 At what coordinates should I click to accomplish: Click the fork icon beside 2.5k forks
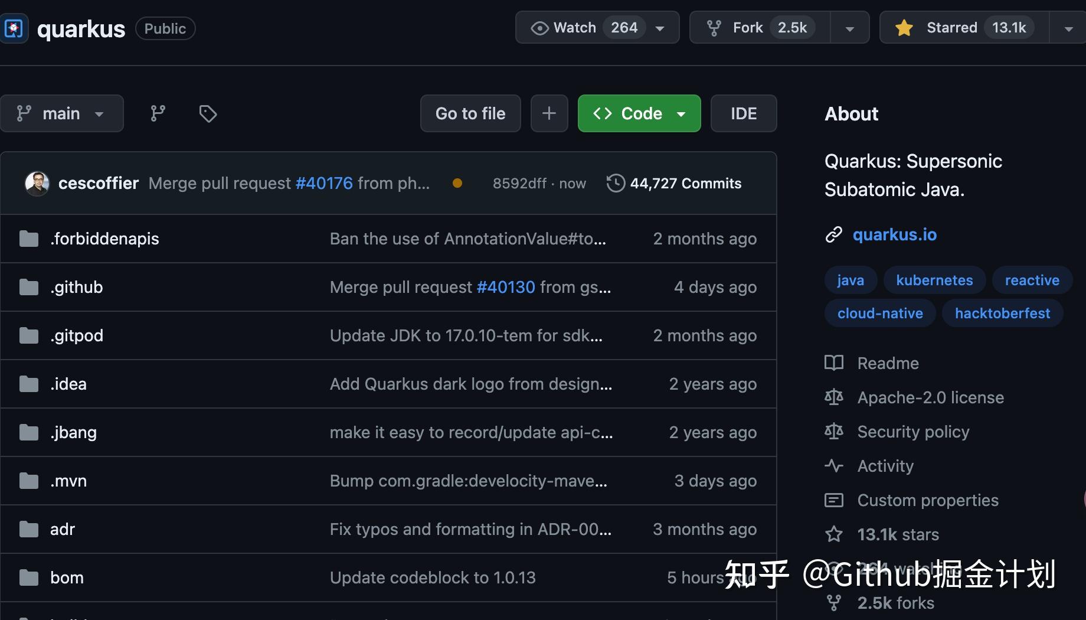[x=833, y=603]
